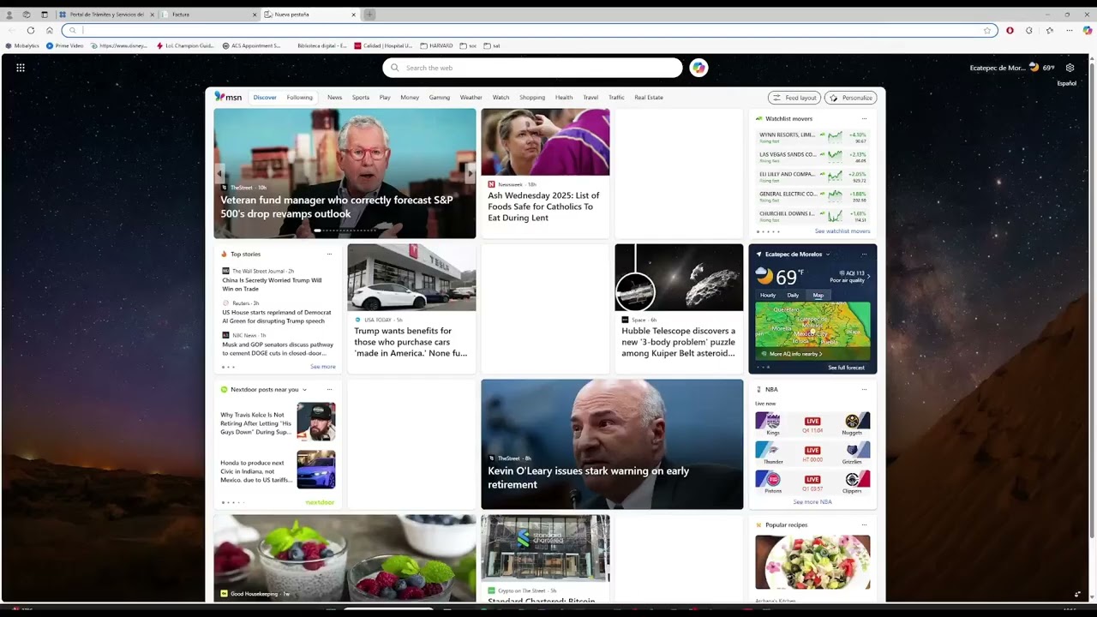The height and width of the screenshot is (617, 1097).
Task: Switch weather card to Hourly view
Action: (x=768, y=295)
